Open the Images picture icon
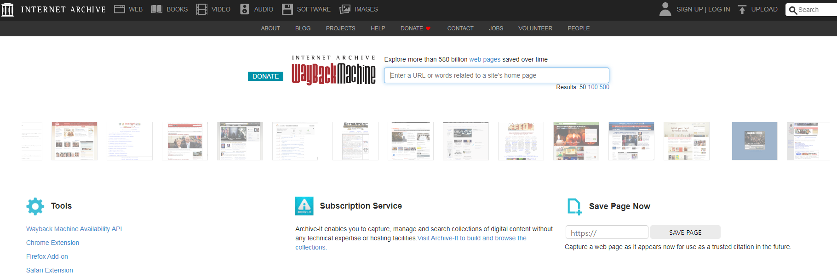 pos(345,9)
